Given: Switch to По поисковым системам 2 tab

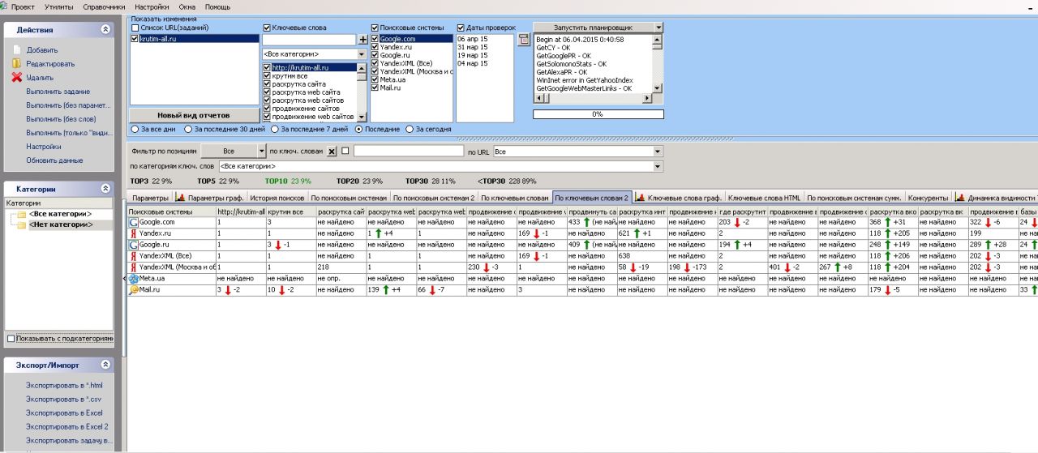Looking at the screenshot, I should click(434, 198).
